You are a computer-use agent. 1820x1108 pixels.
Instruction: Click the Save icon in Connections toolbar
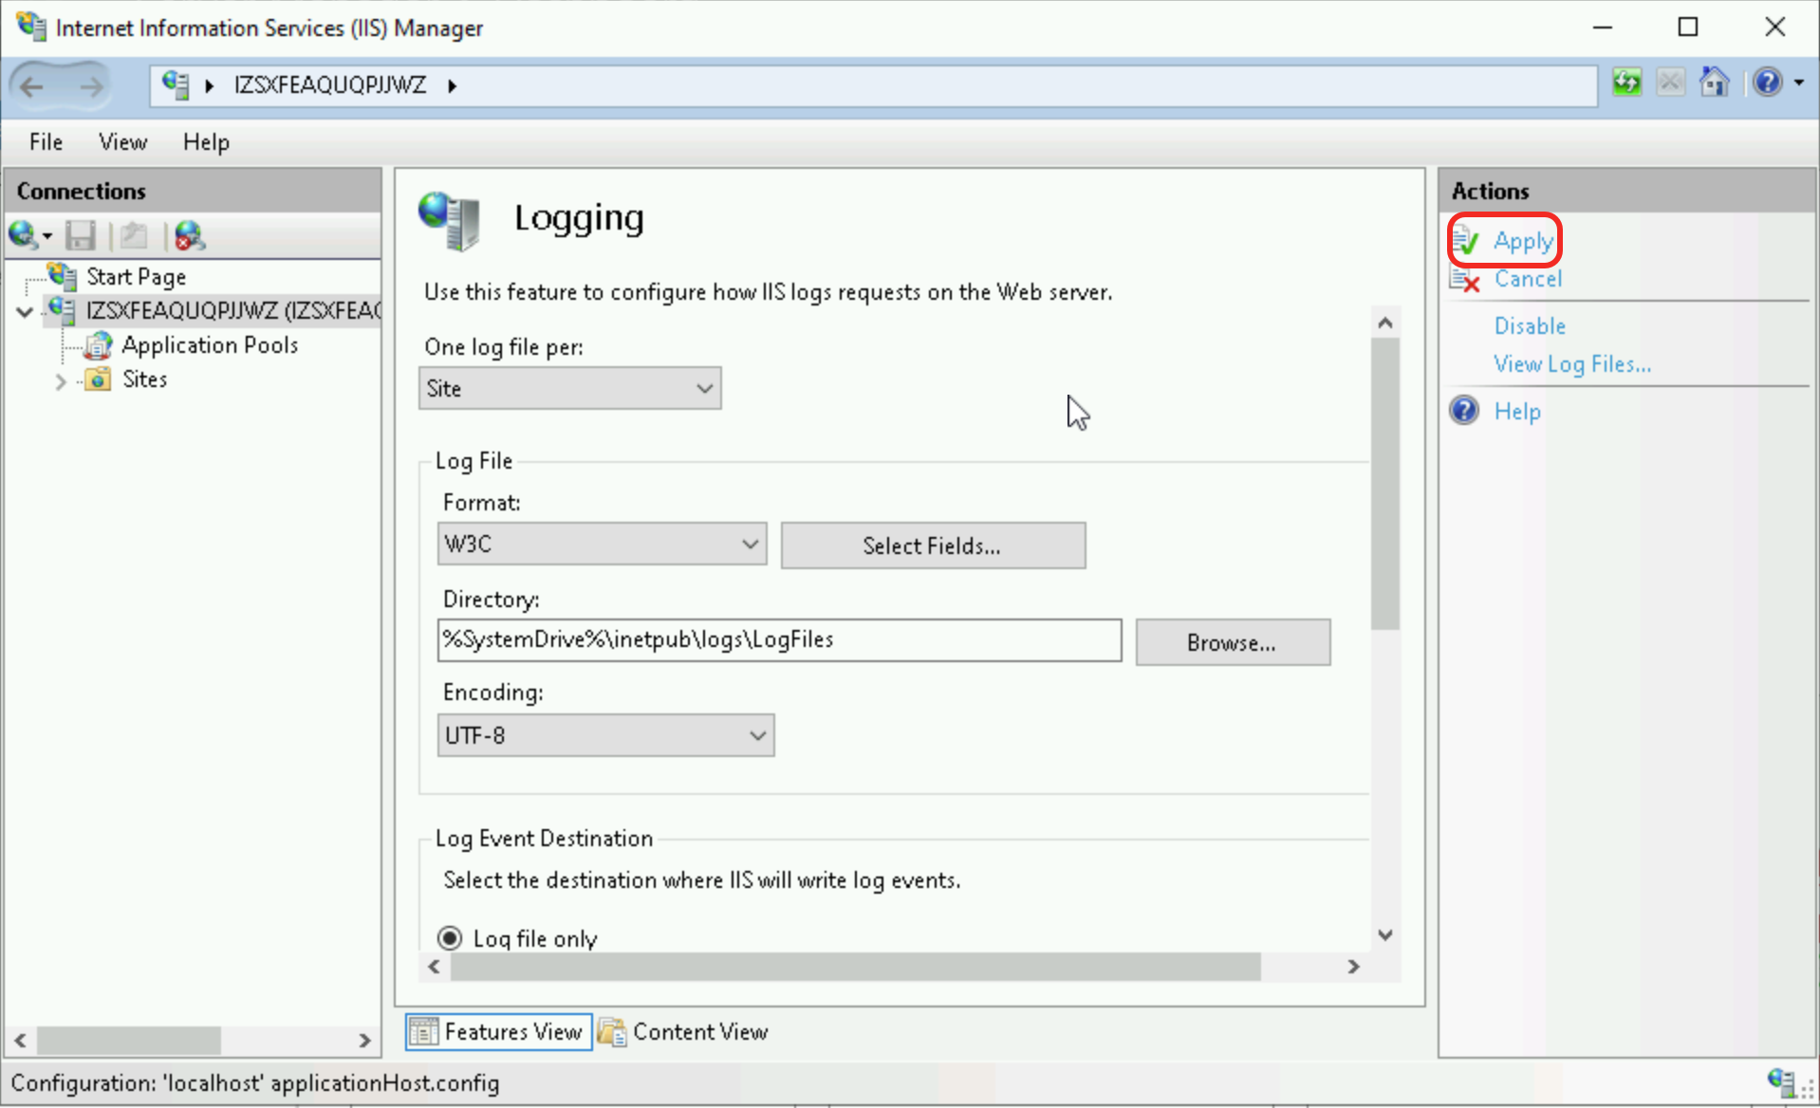point(81,235)
